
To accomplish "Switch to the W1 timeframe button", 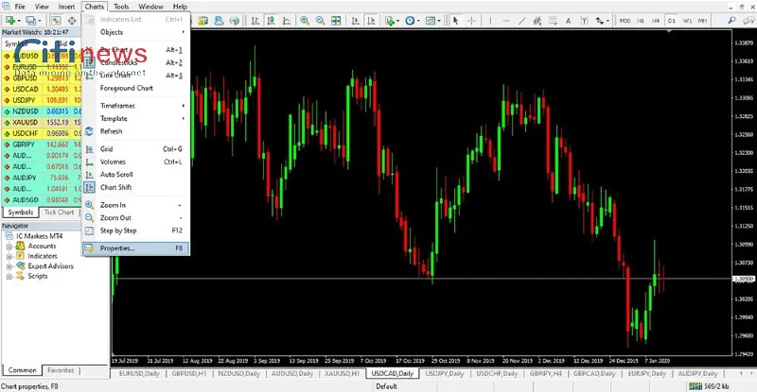I will pos(687,21).
